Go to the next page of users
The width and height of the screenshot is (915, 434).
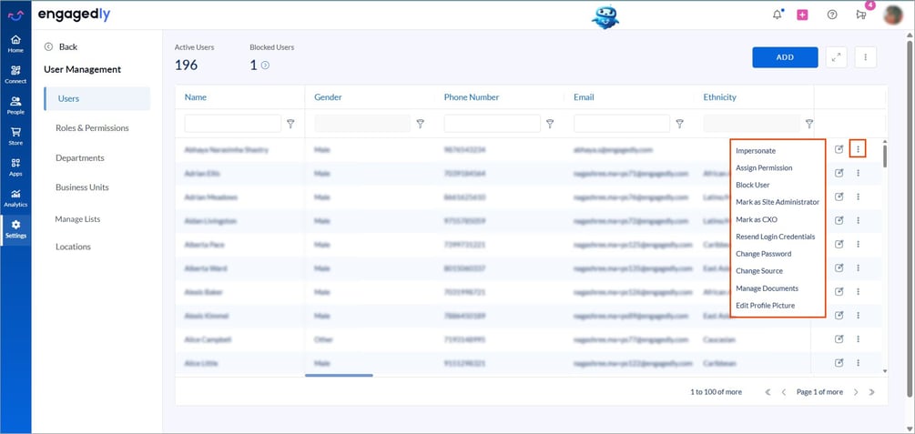click(x=856, y=392)
